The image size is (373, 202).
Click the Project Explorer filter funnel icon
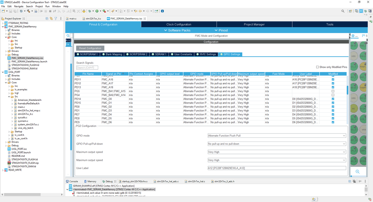56,18
